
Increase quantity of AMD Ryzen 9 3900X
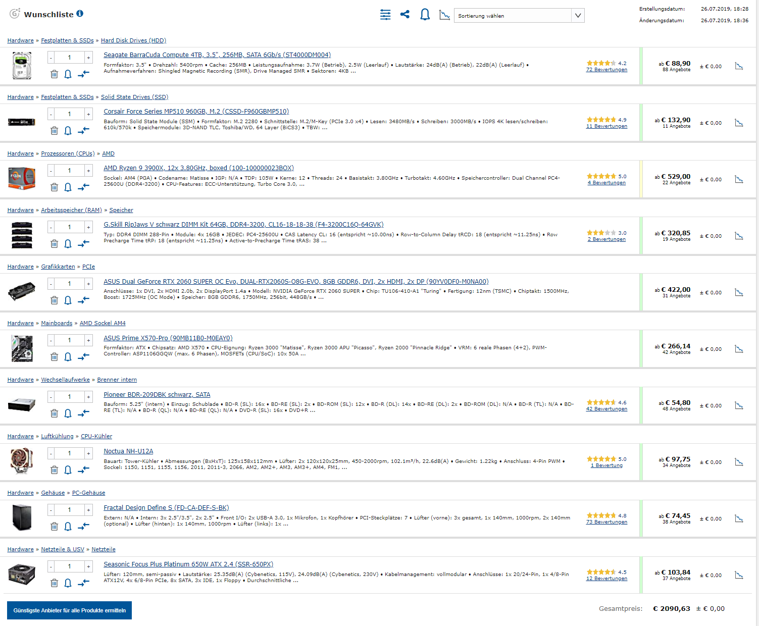(88, 171)
